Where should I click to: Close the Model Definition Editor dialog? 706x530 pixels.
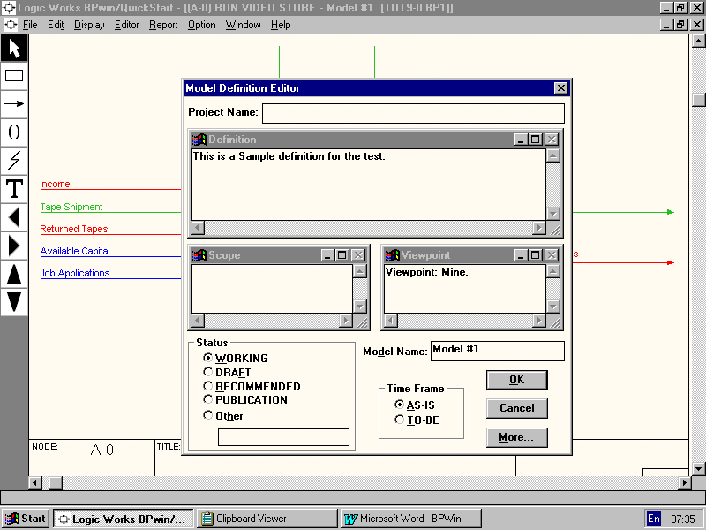pyautogui.click(x=560, y=87)
